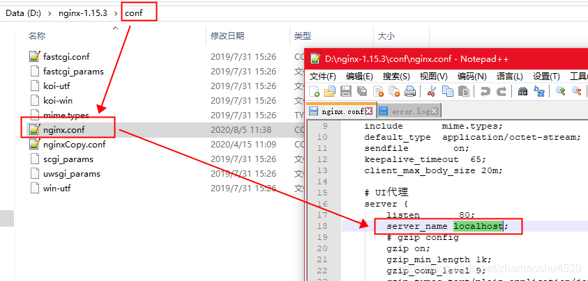Open the 搜索(S) menu

(x=396, y=77)
